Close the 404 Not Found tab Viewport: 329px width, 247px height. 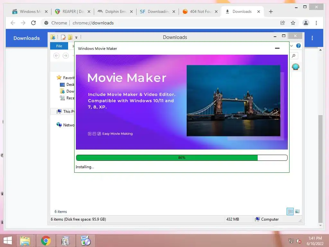click(x=216, y=12)
